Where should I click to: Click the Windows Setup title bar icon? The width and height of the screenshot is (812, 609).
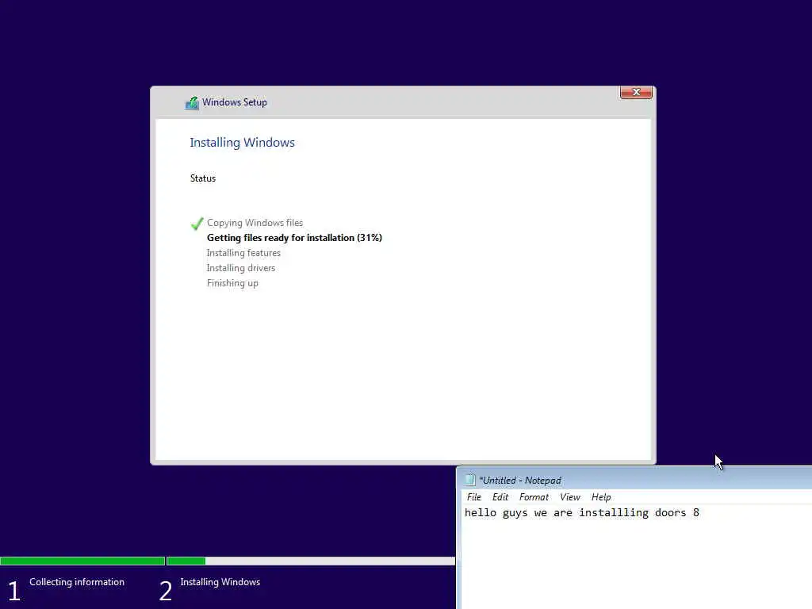192,103
